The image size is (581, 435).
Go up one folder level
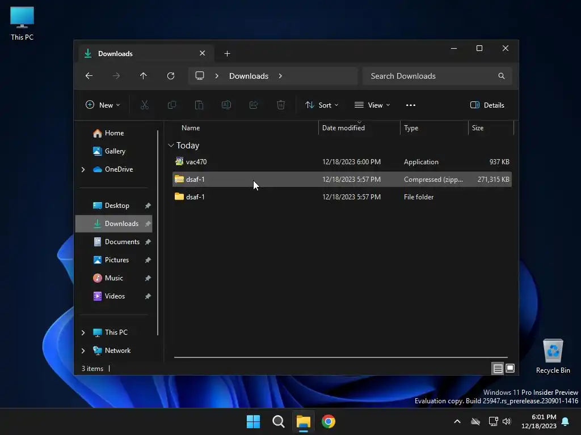coord(144,76)
